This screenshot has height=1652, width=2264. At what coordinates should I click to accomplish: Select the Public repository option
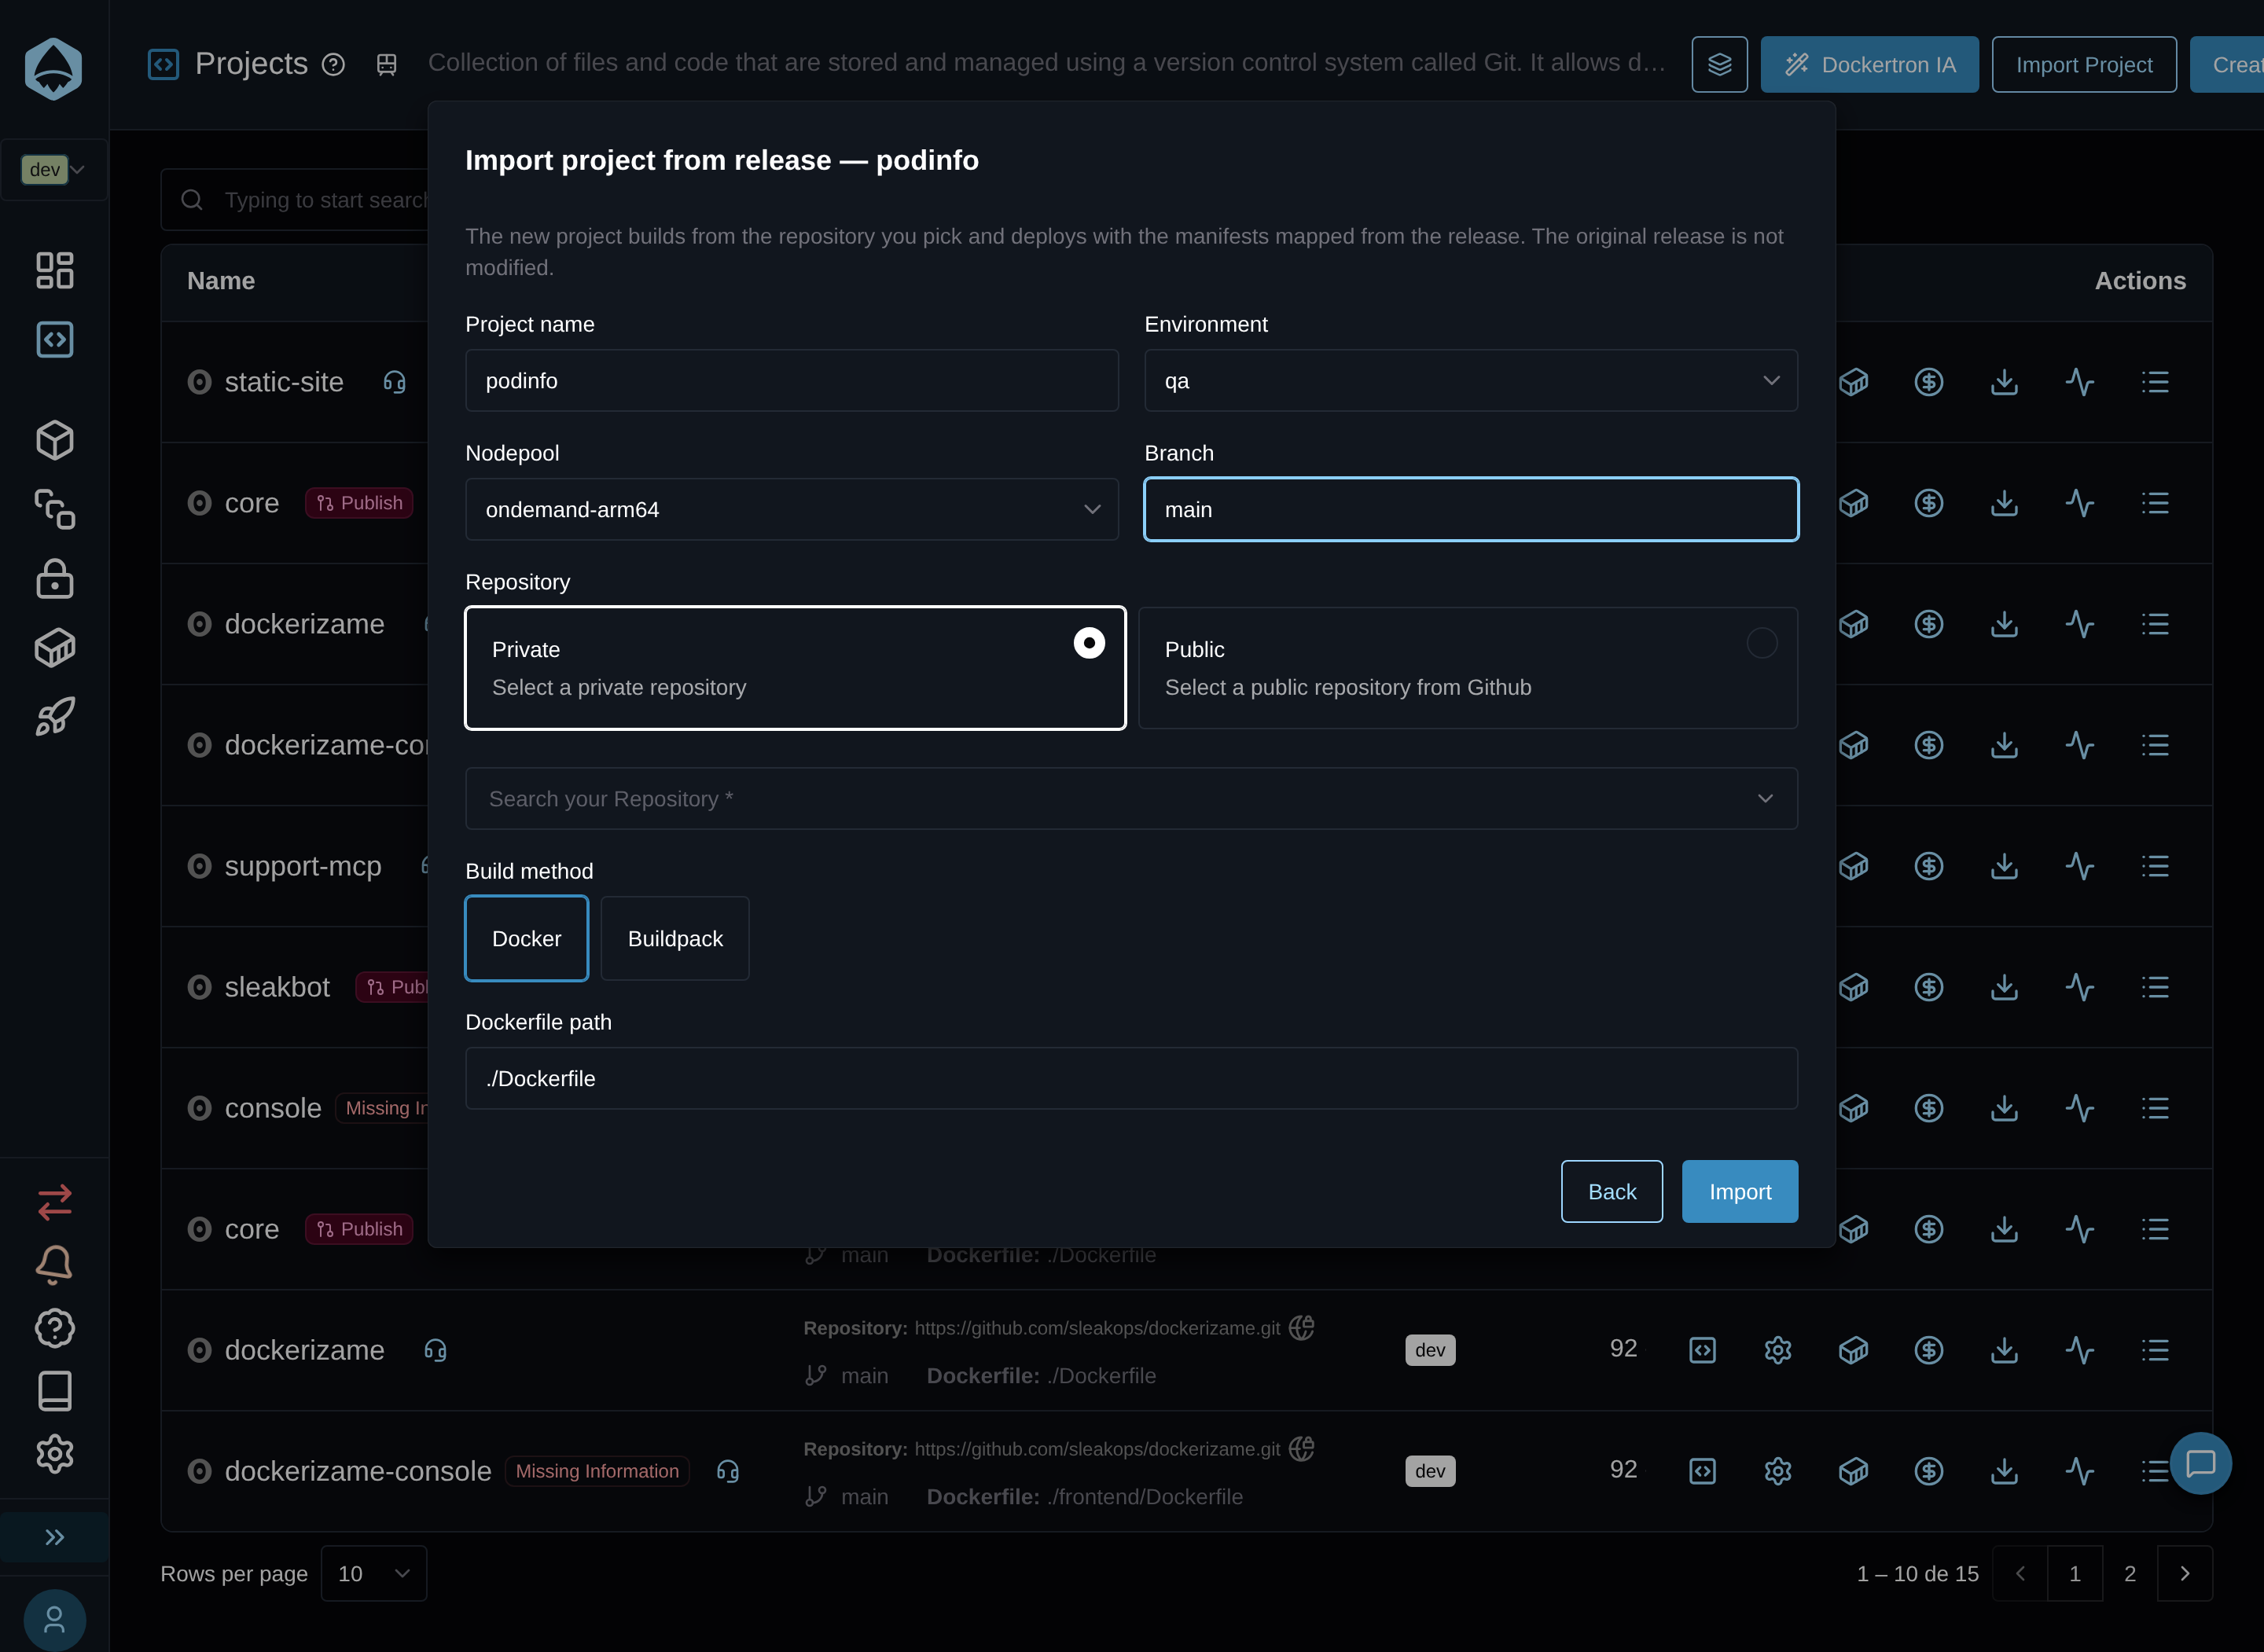pos(1467,668)
